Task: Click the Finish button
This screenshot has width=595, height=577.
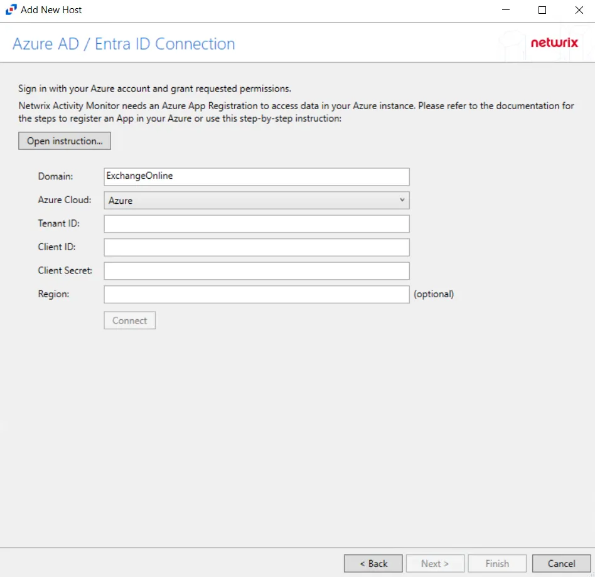Action: [496, 563]
